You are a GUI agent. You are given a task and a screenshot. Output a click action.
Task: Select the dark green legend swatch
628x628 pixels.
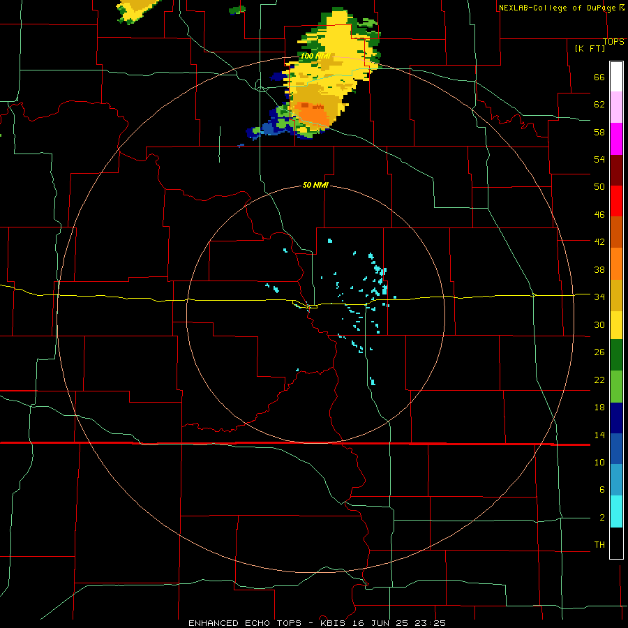(x=616, y=355)
